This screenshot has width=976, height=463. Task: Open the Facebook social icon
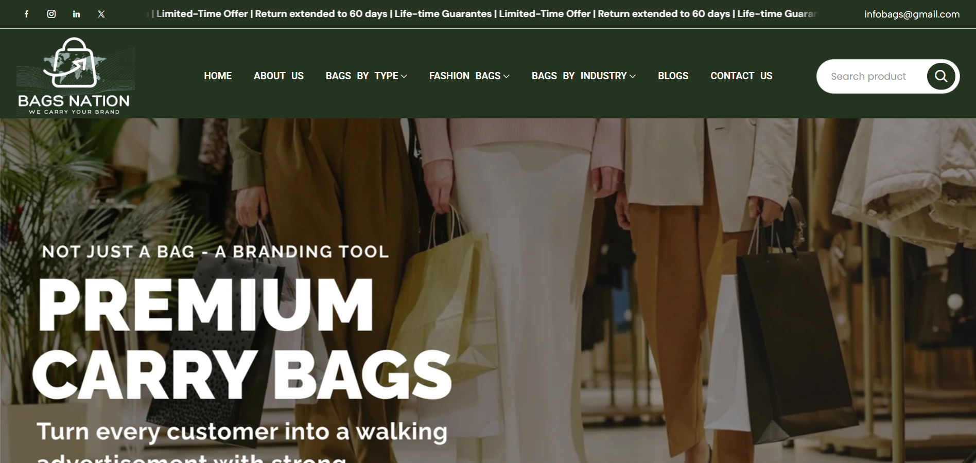pos(26,14)
